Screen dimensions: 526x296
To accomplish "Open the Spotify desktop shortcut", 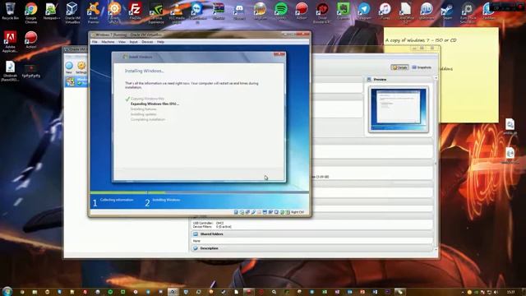I will coord(281,12).
